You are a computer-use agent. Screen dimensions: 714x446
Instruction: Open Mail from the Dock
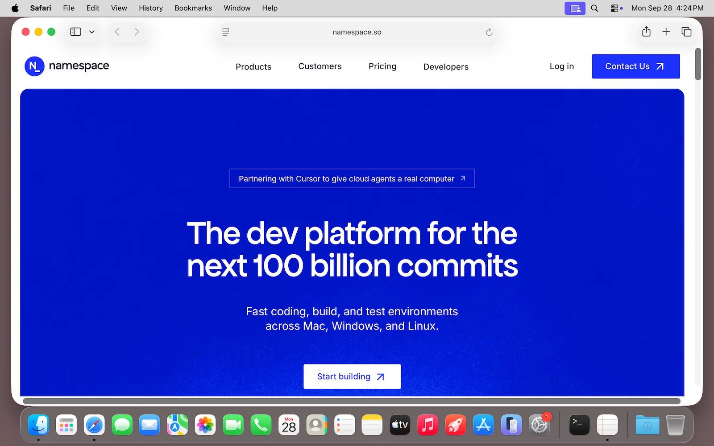point(149,425)
